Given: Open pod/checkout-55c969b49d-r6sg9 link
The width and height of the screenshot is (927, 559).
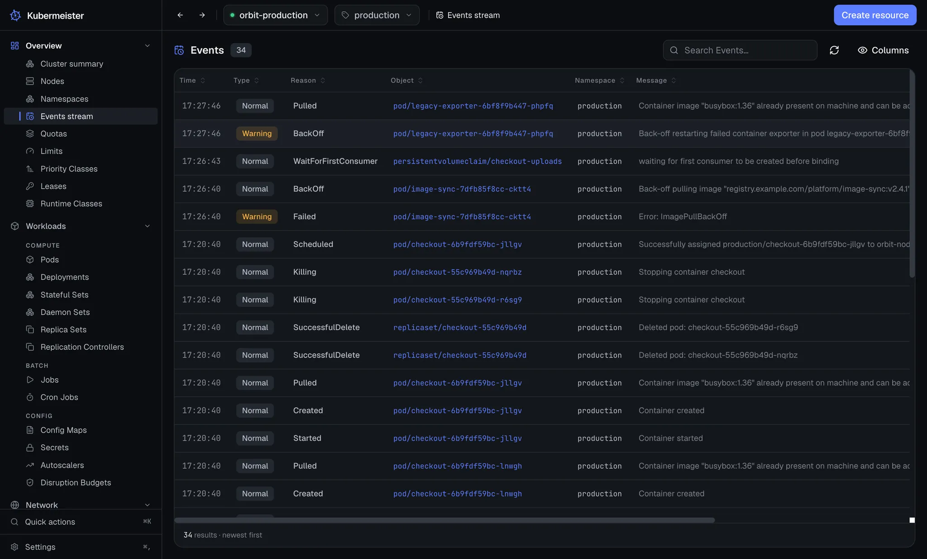Looking at the screenshot, I should coord(458,300).
